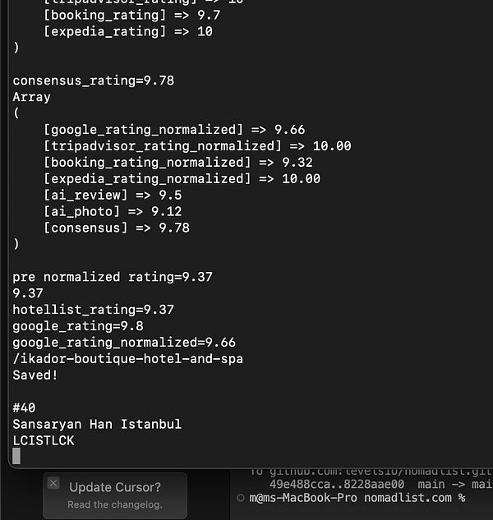Click the 'LCISTLCK' code line

44,441
